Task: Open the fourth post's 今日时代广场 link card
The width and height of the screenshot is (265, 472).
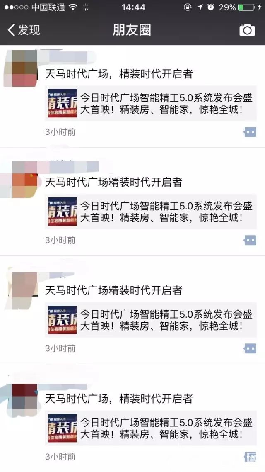Action: (151, 428)
